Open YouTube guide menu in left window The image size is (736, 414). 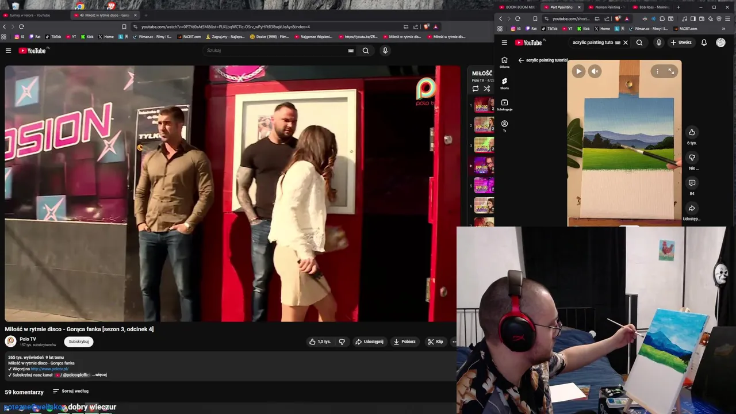(x=8, y=51)
